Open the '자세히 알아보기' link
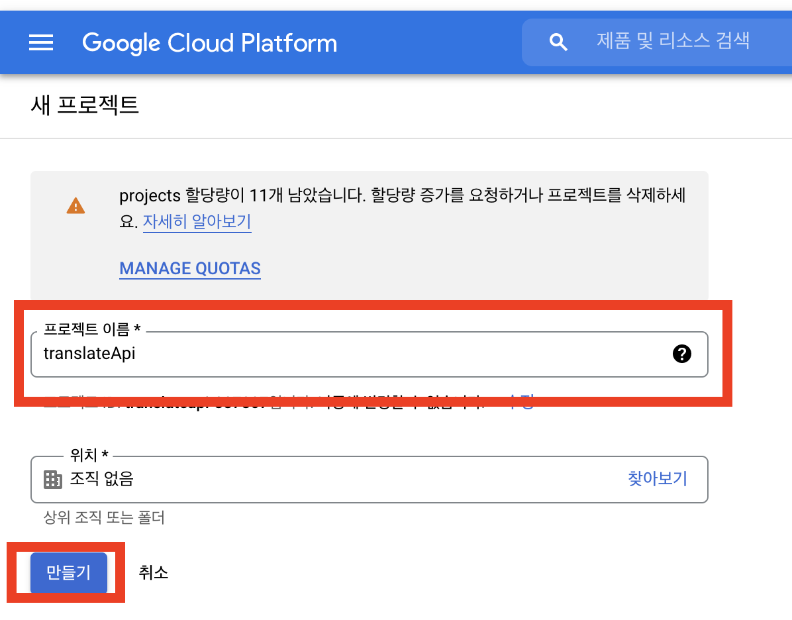The height and width of the screenshot is (620, 792). 197,221
